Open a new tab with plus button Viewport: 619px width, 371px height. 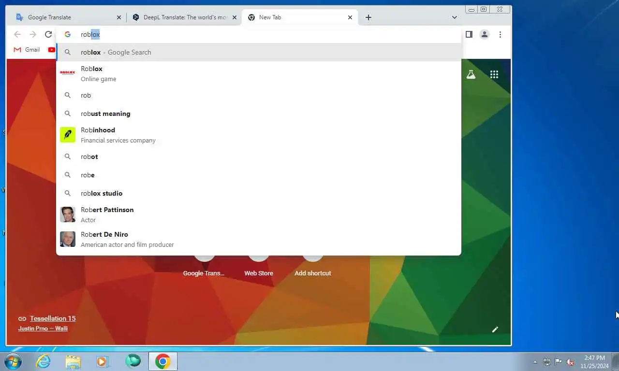(368, 17)
